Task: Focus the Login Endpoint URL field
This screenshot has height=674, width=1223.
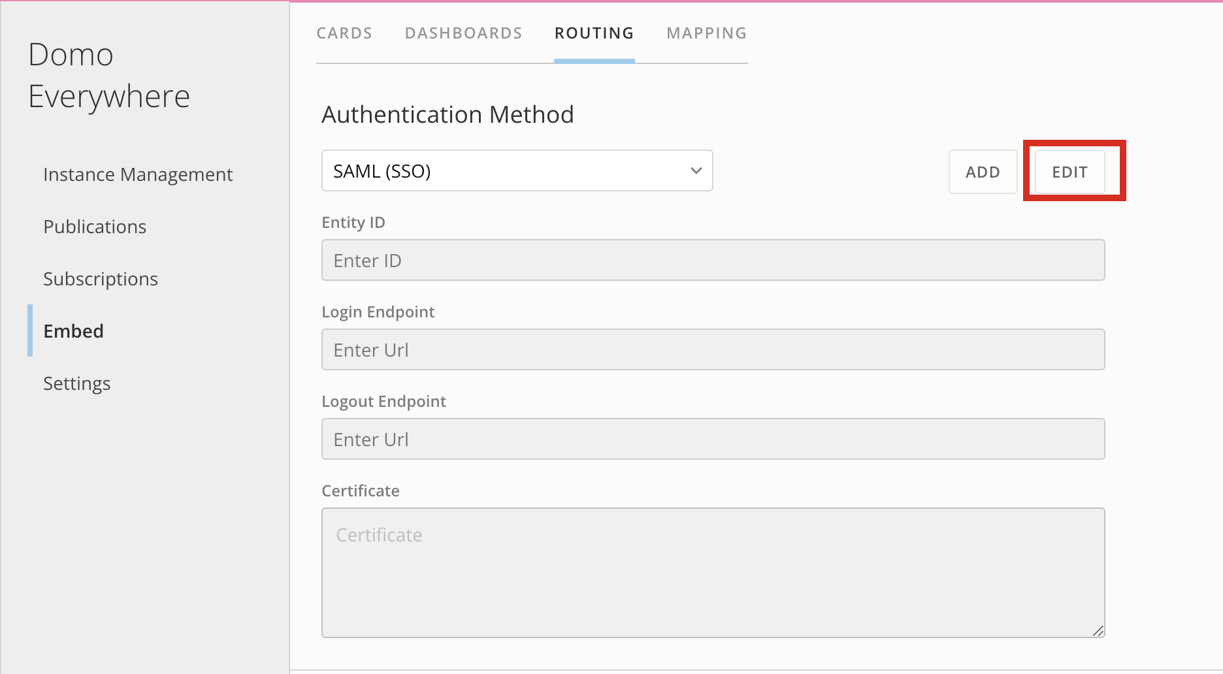Action: (713, 349)
